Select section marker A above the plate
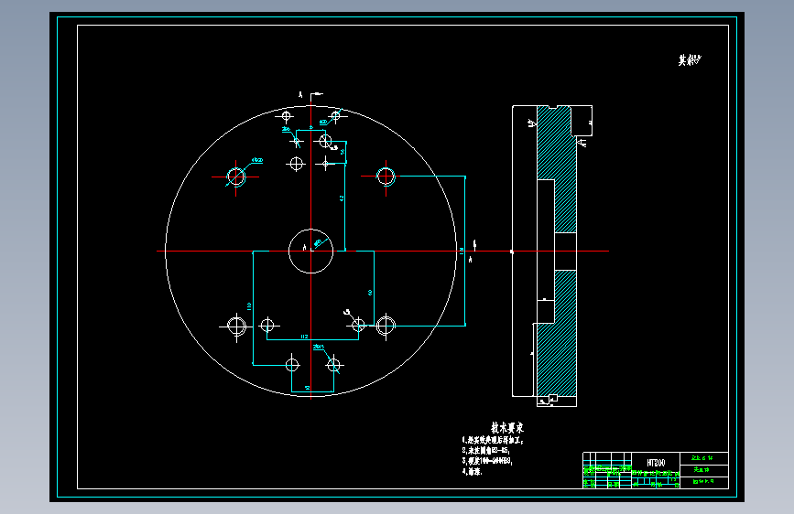Screen dimensions: 794x514 tap(300, 94)
